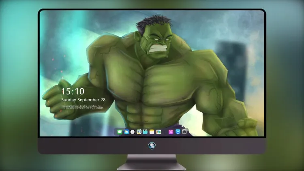Screen dimensions: 304x171
Task: Open the document viewer icon, fourth in dock
Action: point(139,132)
